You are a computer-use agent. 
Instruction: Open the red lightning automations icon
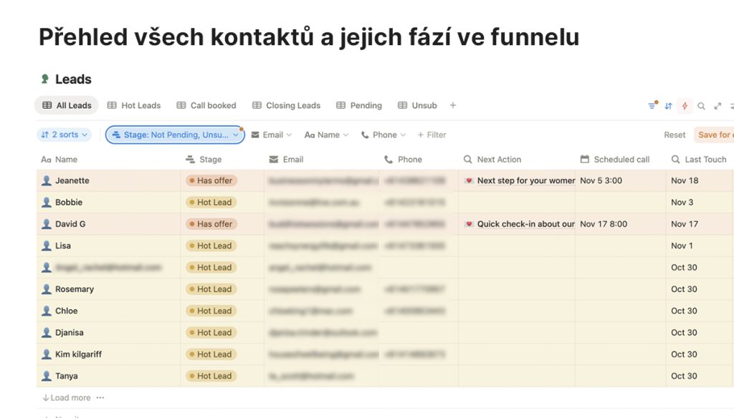click(685, 106)
